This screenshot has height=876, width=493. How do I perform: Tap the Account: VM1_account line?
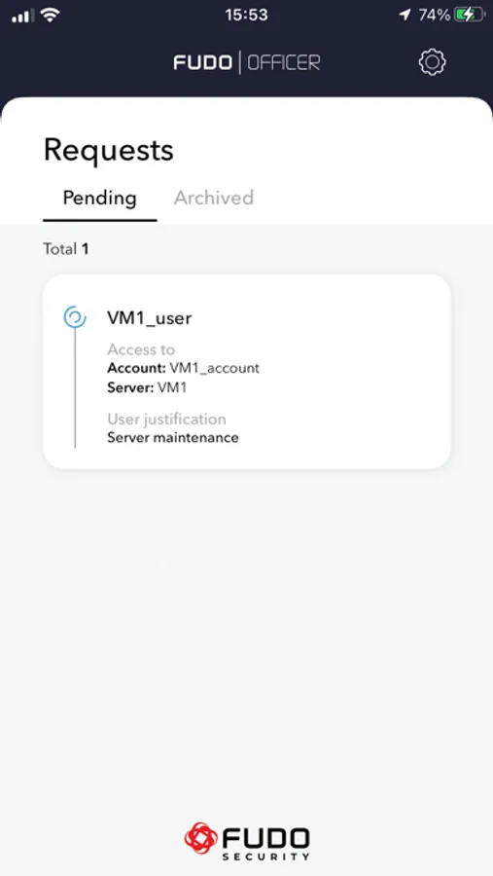point(183,368)
